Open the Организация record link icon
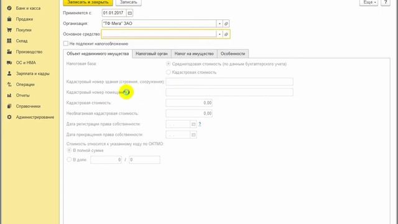Screen dimensions: 398x224 [226, 24]
